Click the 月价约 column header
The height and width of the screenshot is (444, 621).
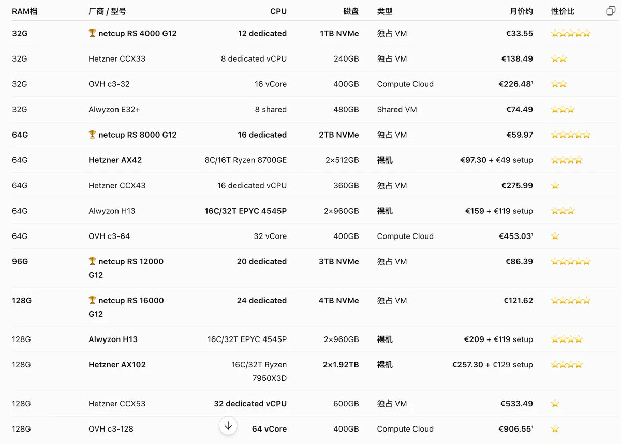(521, 11)
